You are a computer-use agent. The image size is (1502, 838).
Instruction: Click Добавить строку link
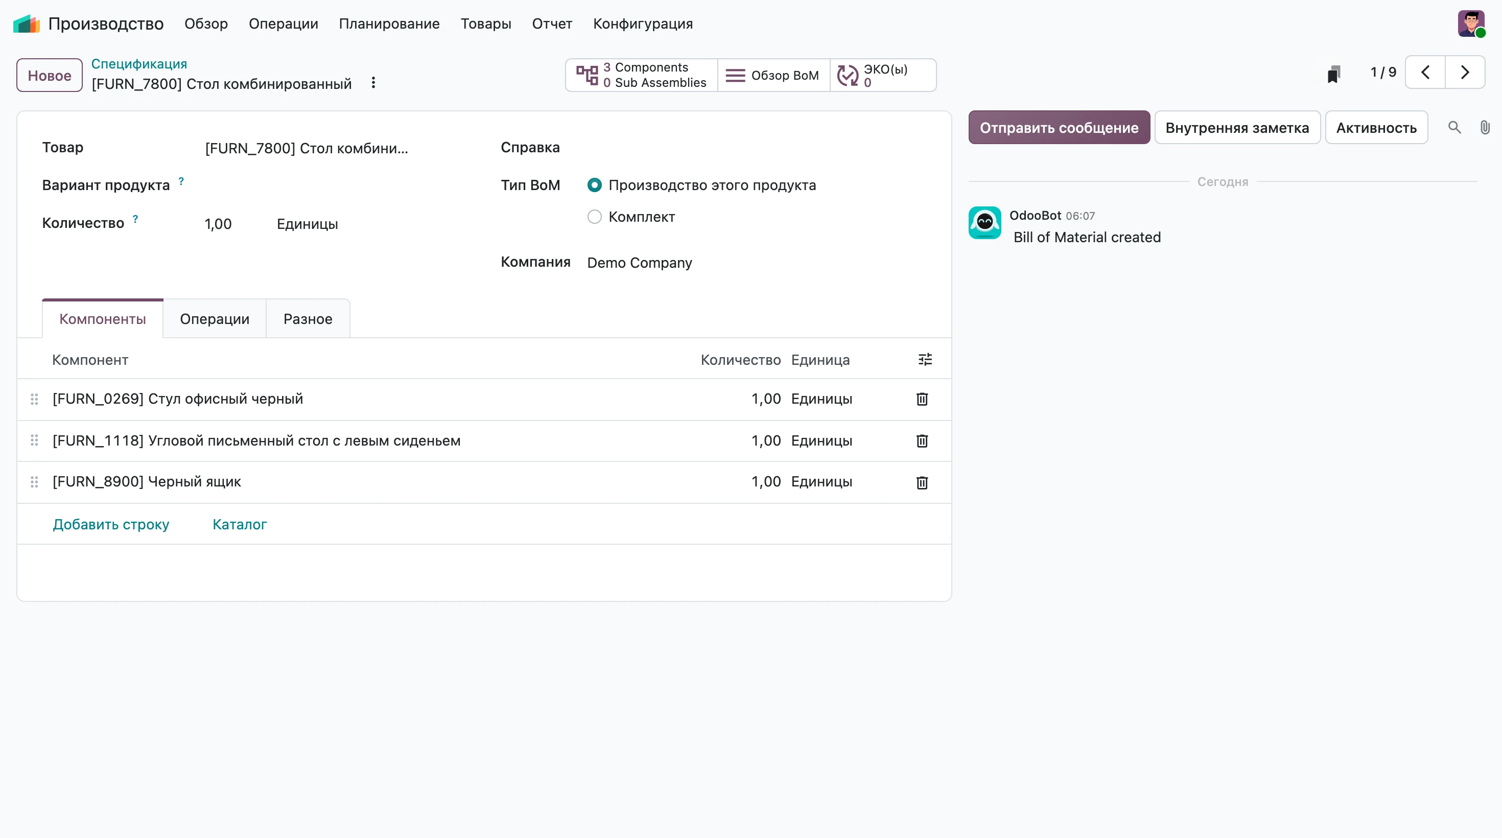click(x=111, y=524)
